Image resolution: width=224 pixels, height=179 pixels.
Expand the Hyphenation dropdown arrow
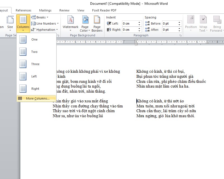click(57, 30)
